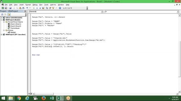Click View Object icon in Project panel
The width and height of the screenshot is (181, 101).
pyautogui.click(x=5, y=14)
